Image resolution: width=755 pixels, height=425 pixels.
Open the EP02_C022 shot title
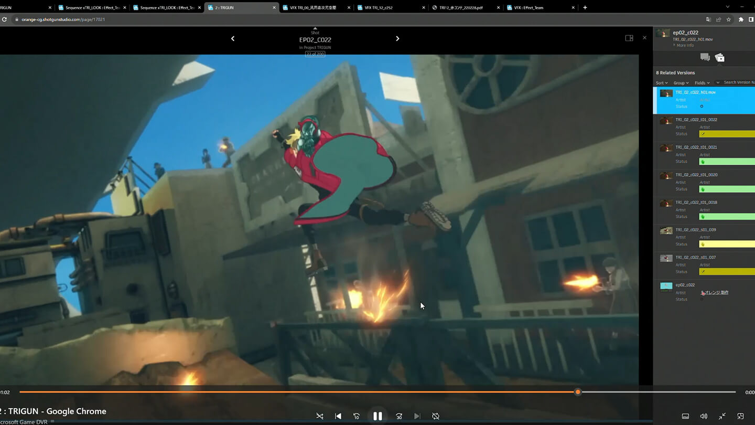click(315, 40)
